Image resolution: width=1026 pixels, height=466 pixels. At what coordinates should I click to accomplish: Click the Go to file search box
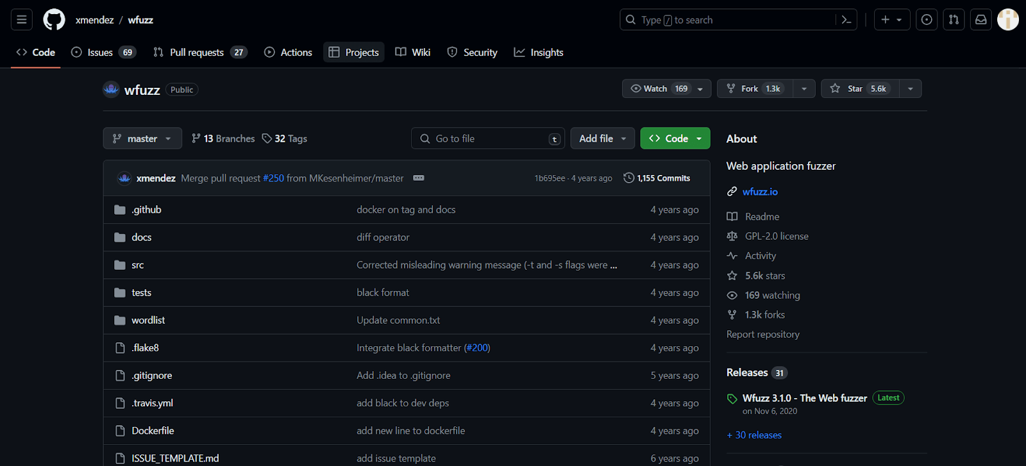[488, 138]
